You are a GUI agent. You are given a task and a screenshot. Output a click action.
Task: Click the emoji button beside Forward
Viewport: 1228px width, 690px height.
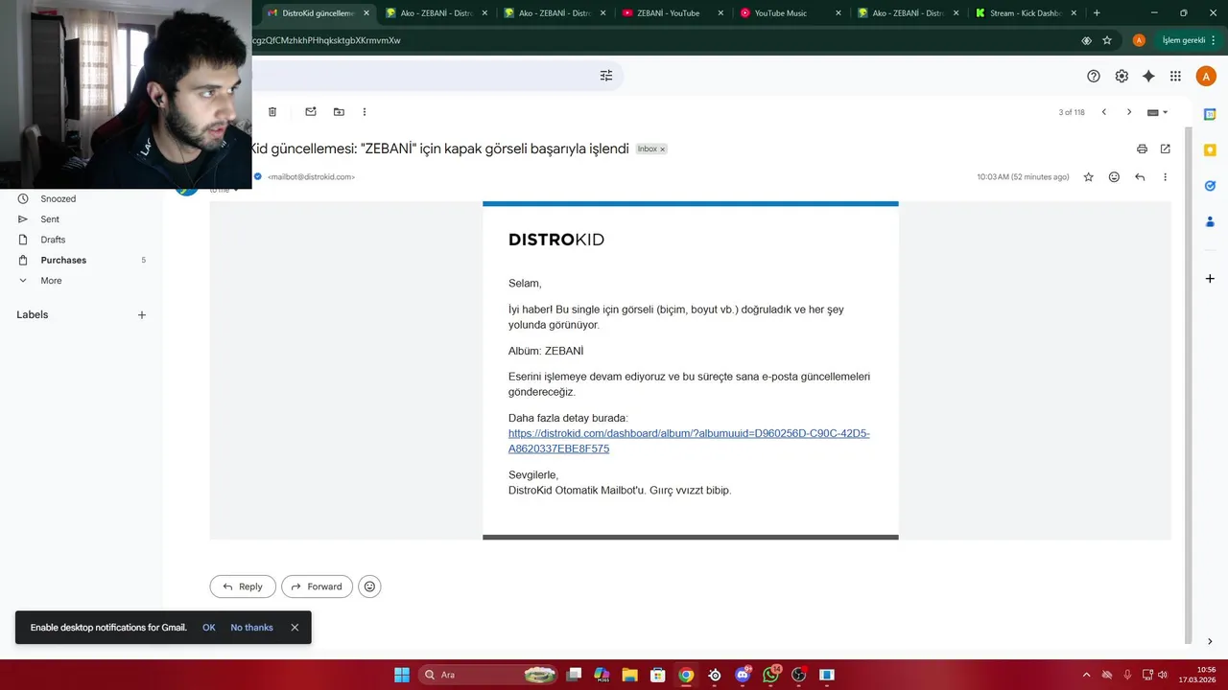pos(369,586)
